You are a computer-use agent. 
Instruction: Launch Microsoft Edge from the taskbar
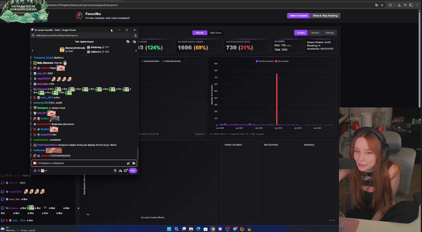click(198, 229)
